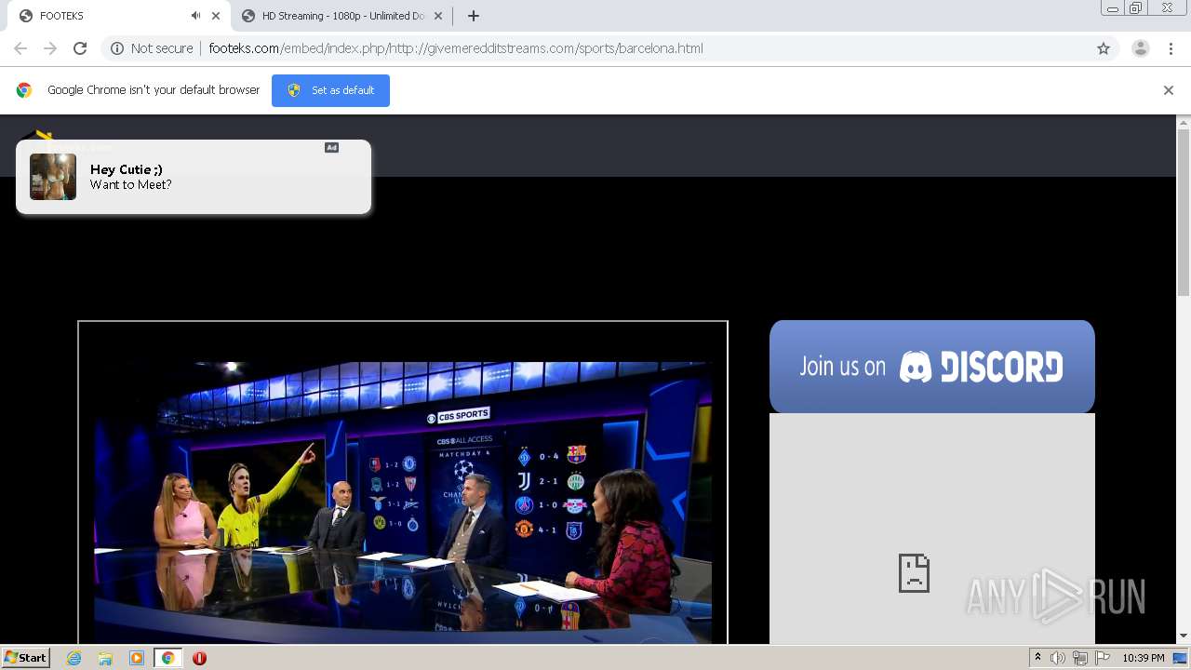
Task: Open the Chrome profile avatar
Action: pos(1141,48)
